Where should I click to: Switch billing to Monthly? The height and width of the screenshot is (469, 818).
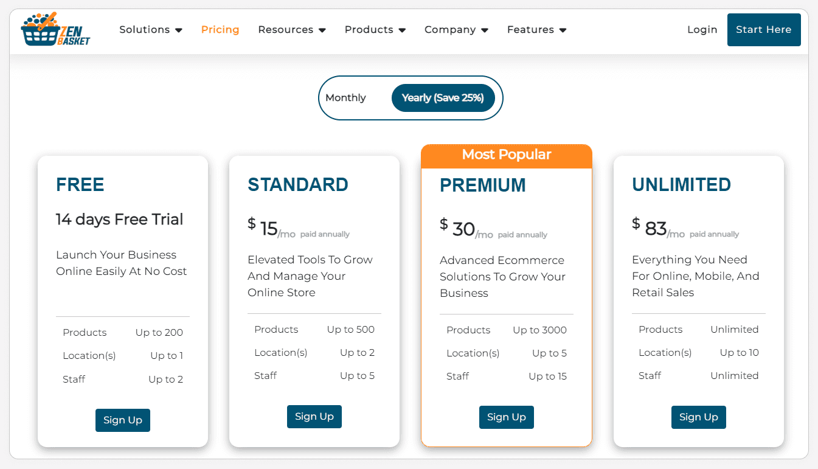pos(345,98)
